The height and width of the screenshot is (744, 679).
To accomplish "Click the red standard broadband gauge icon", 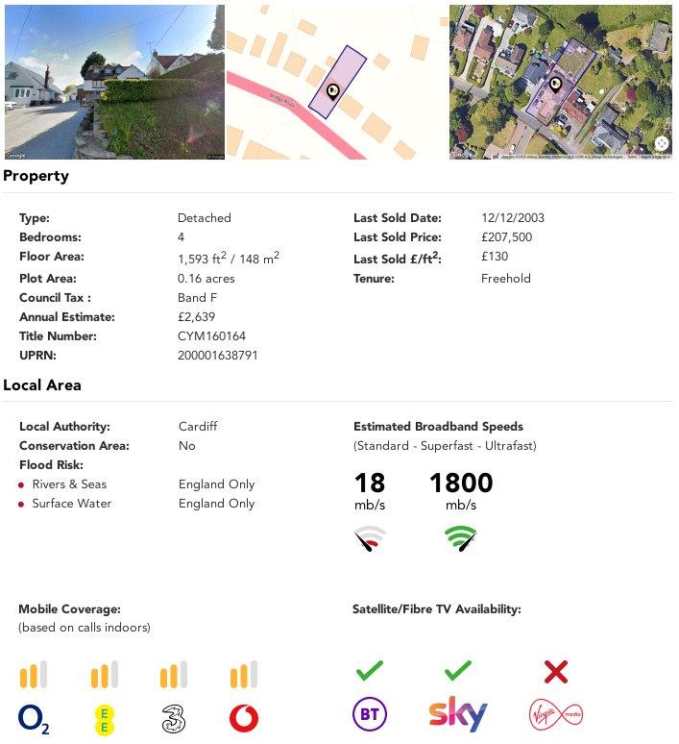I will click(370, 538).
